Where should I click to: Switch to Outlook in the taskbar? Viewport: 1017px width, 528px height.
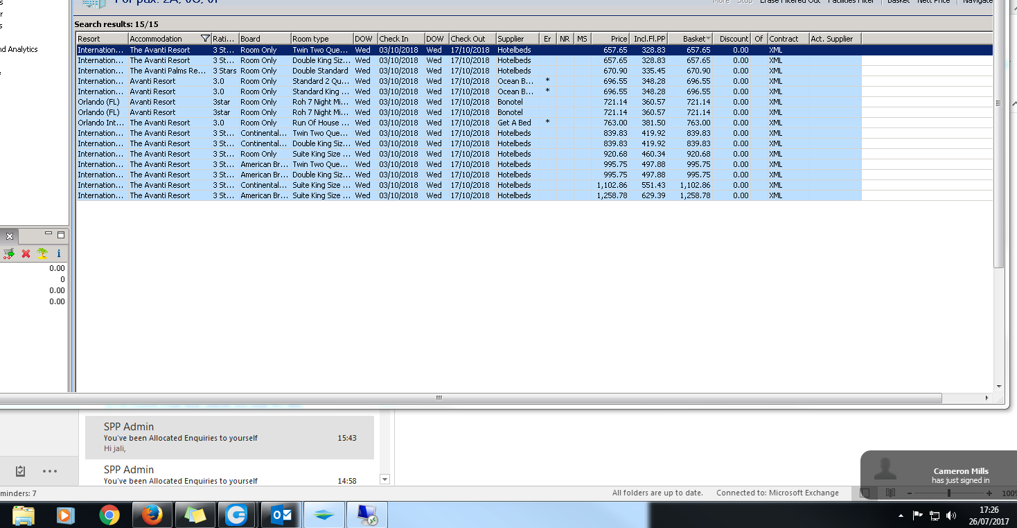coord(280,515)
